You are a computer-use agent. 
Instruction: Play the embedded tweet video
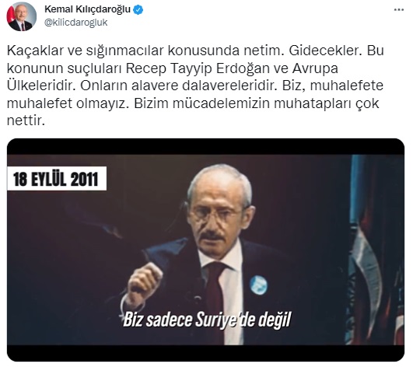pyautogui.click(x=205, y=250)
